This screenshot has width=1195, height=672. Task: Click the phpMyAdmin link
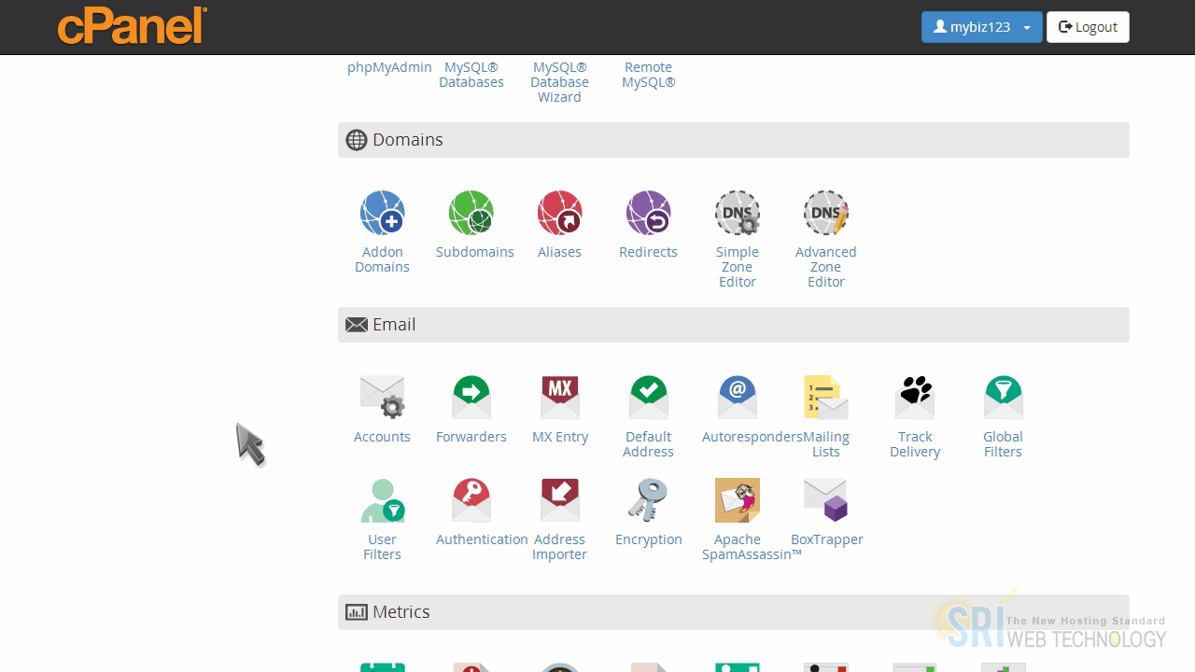coord(389,67)
